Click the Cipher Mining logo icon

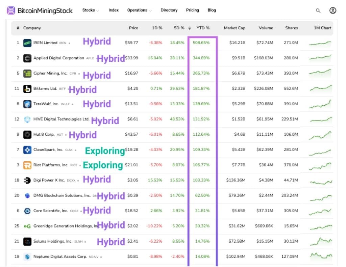27,73
